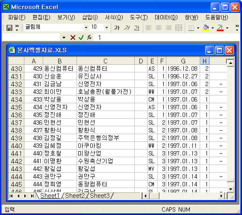The width and height of the screenshot is (242, 215).
Task: Open the 창(W) menu
Action: 192,17
